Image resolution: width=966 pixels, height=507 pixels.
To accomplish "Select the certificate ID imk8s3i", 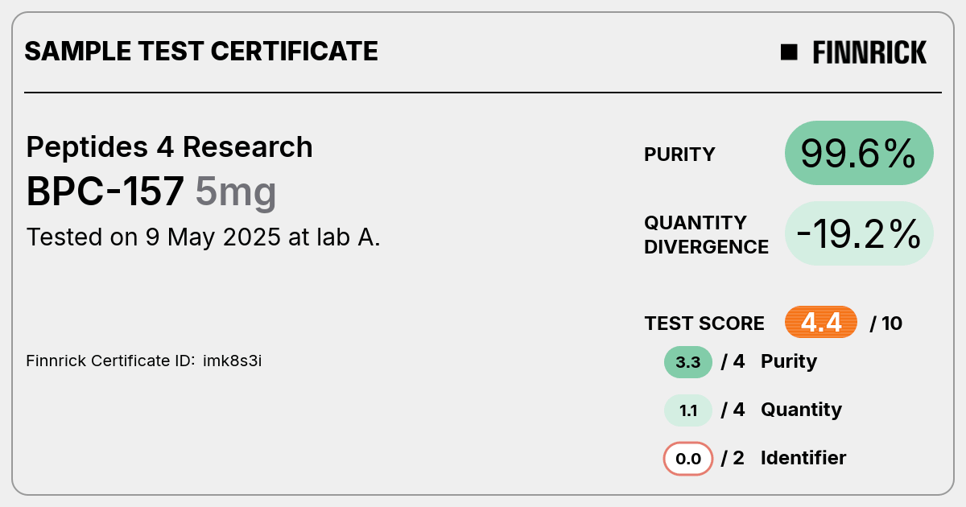I will pyautogui.click(x=232, y=361).
